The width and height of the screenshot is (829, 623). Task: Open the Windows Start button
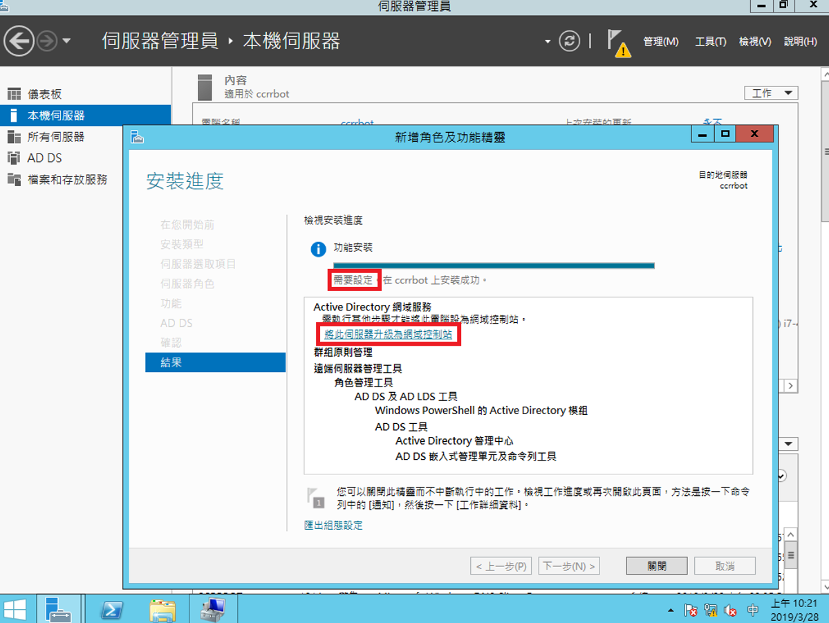[x=15, y=609]
